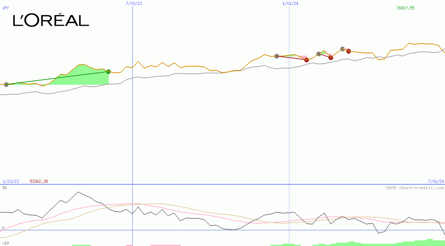Select the 1/23/23 start date label

[x=11, y=181]
